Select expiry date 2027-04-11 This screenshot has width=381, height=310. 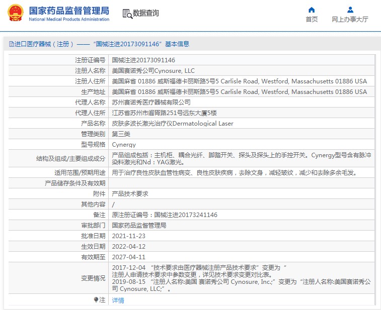click(128, 257)
